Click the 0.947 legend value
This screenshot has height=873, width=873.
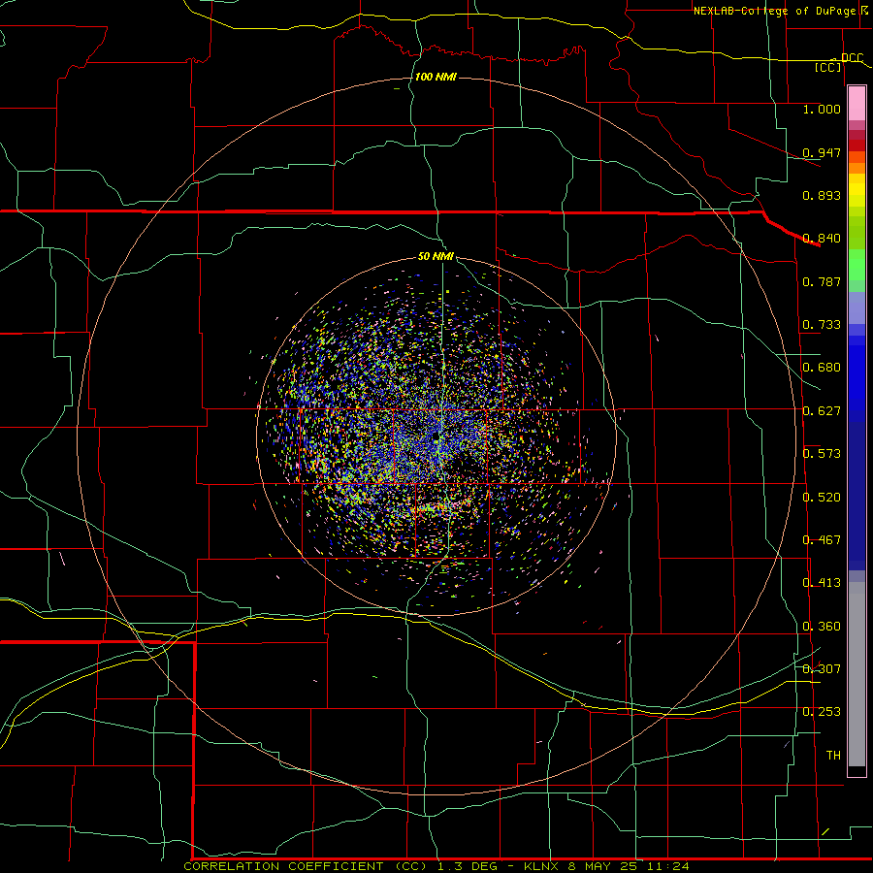pos(822,152)
